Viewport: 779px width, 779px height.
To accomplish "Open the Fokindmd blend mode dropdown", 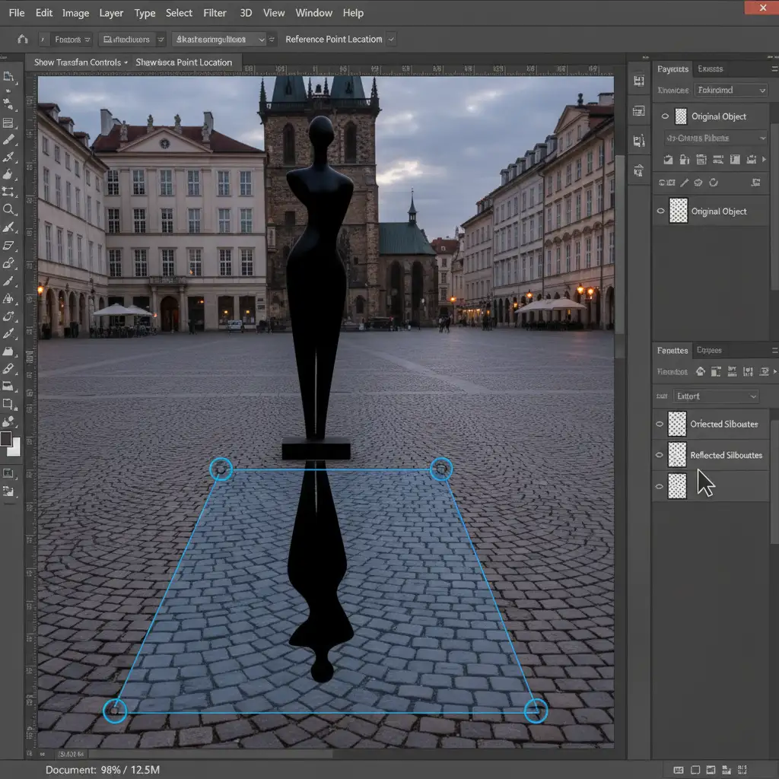I will pos(730,90).
